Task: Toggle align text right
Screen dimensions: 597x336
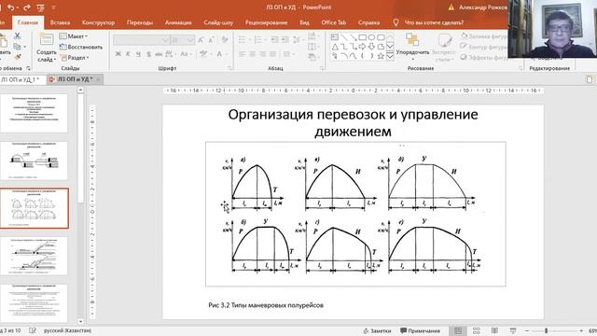Action: [x=263, y=54]
